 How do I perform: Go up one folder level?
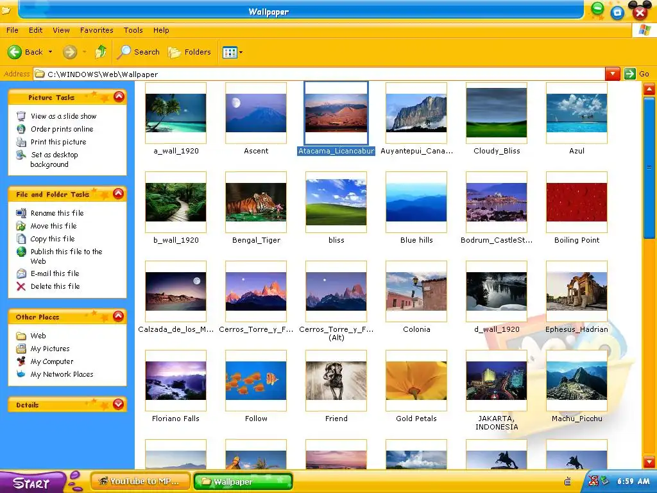pos(101,51)
